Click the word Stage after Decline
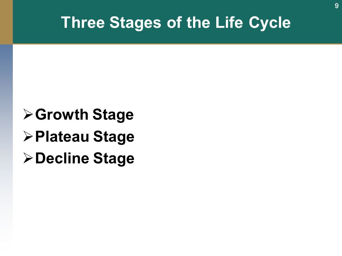342x256 pixels. click(x=114, y=159)
